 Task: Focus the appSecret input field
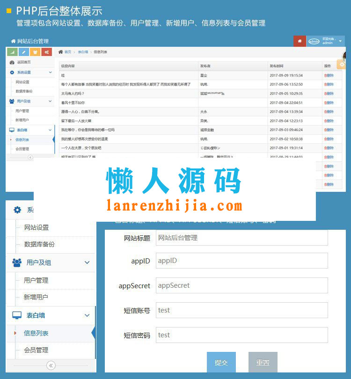click(x=242, y=285)
